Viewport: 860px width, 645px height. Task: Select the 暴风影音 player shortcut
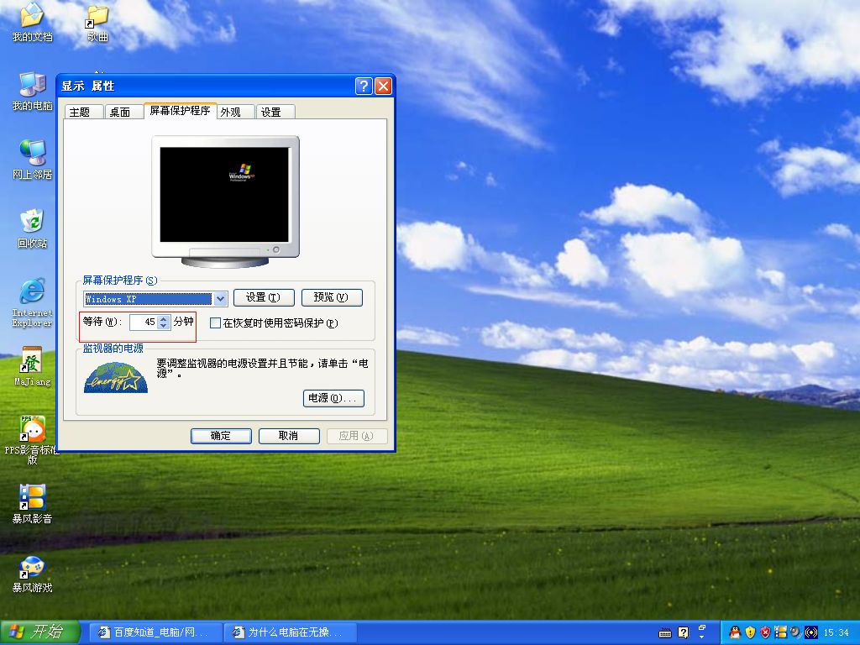click(32, 504)
